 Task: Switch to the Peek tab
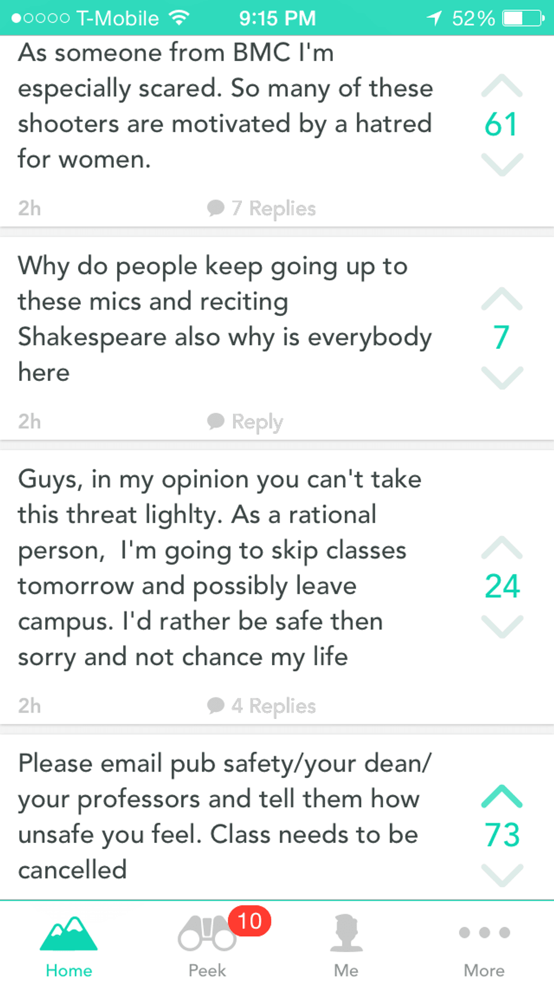point(207,943)
